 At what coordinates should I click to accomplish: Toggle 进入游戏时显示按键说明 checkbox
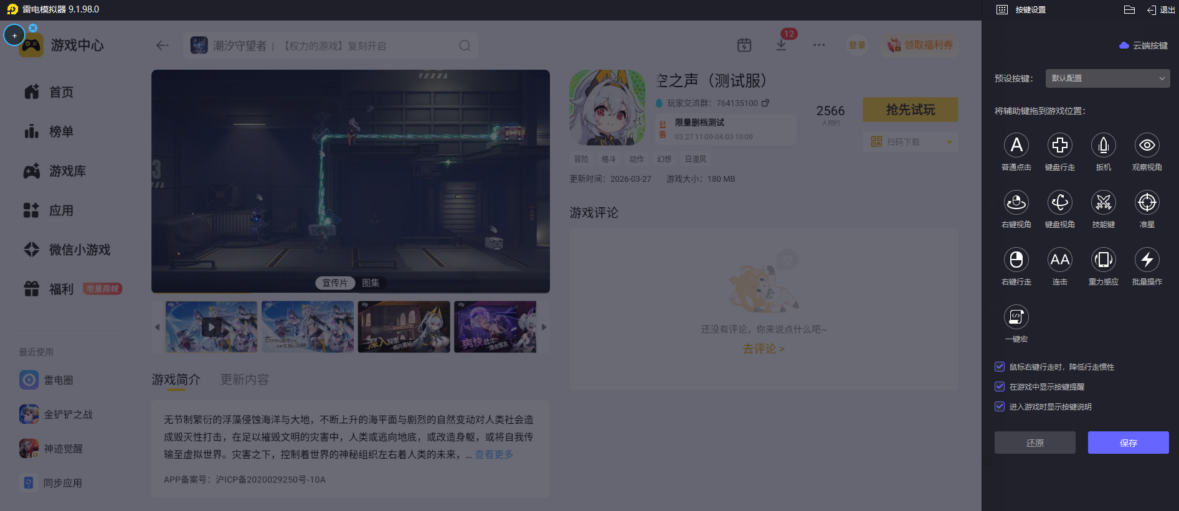1000,406
